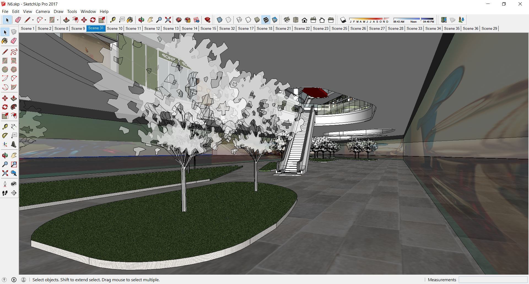Image resolution: width=529 pixels, height=284 pixels.
Task: Open the 3D Warehouse
Action: coord(179,20)
